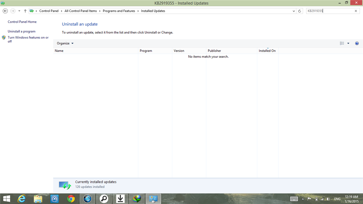
Task: Refresh the Installed Updates list
Action: tap(300, 11)
